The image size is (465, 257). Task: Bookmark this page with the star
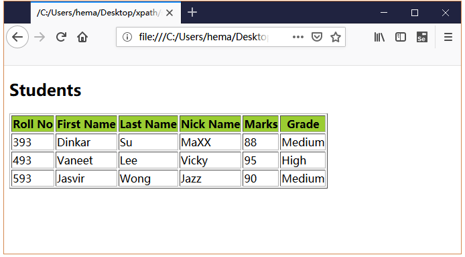point(336,37)
